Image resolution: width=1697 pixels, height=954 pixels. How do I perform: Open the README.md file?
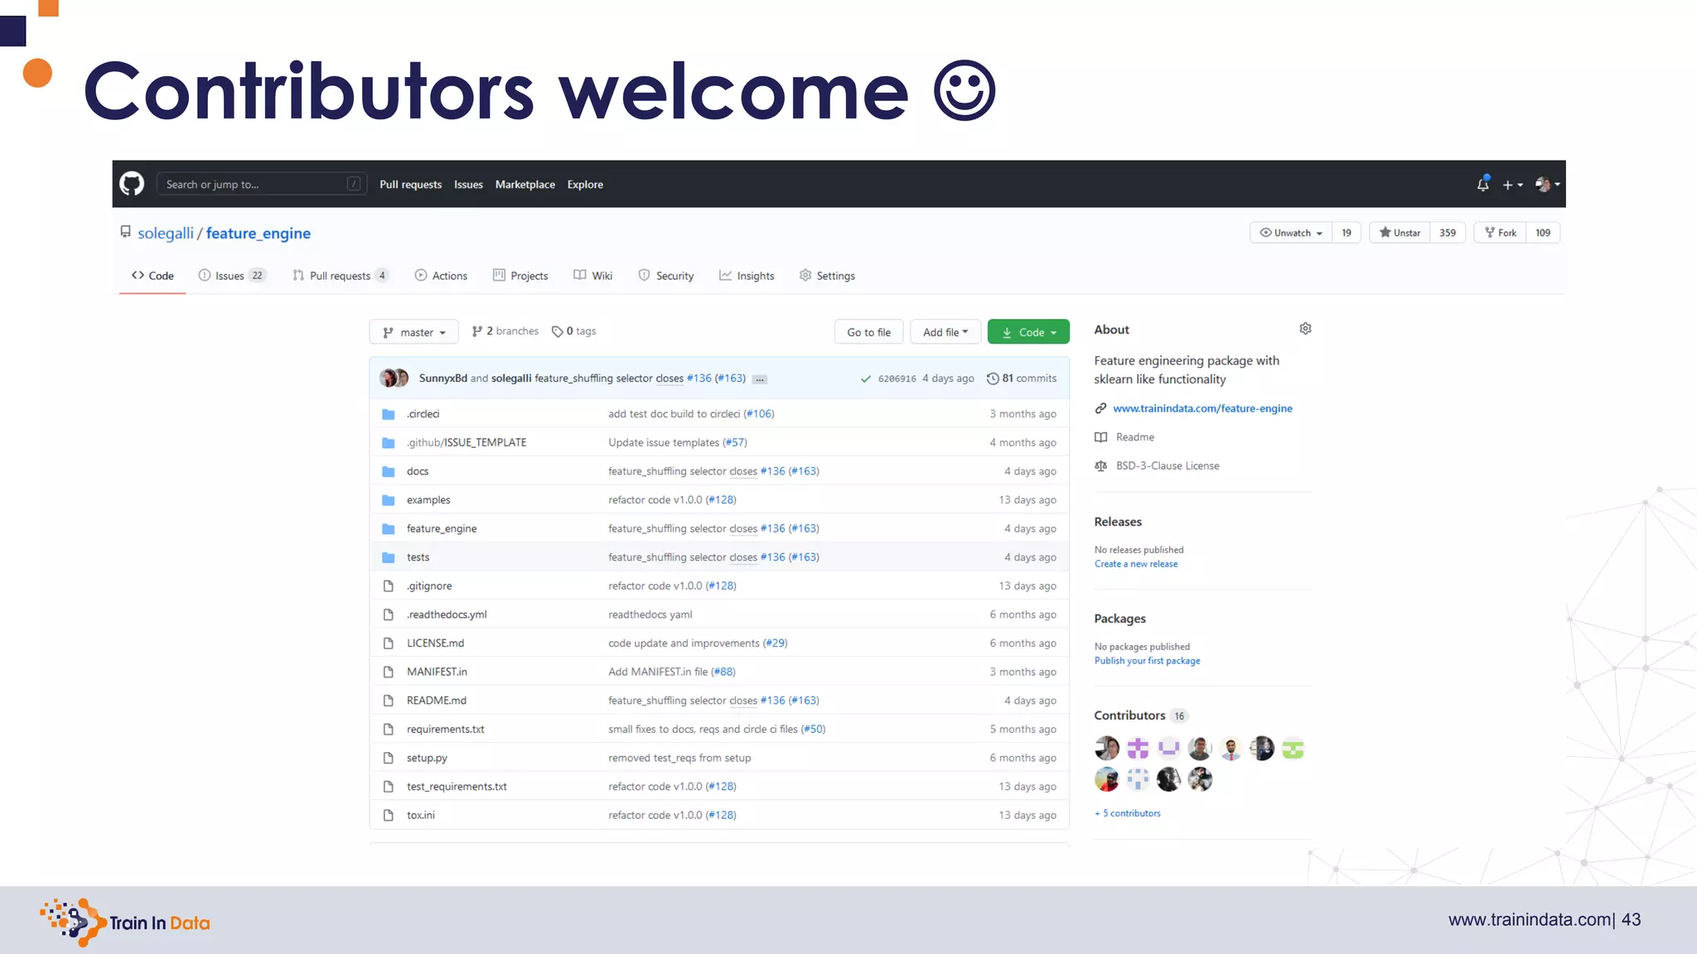coord(437,701)
